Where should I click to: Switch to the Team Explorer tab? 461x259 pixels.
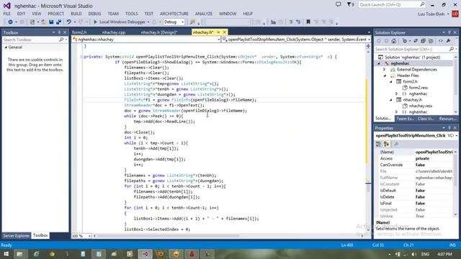[405, 119]
